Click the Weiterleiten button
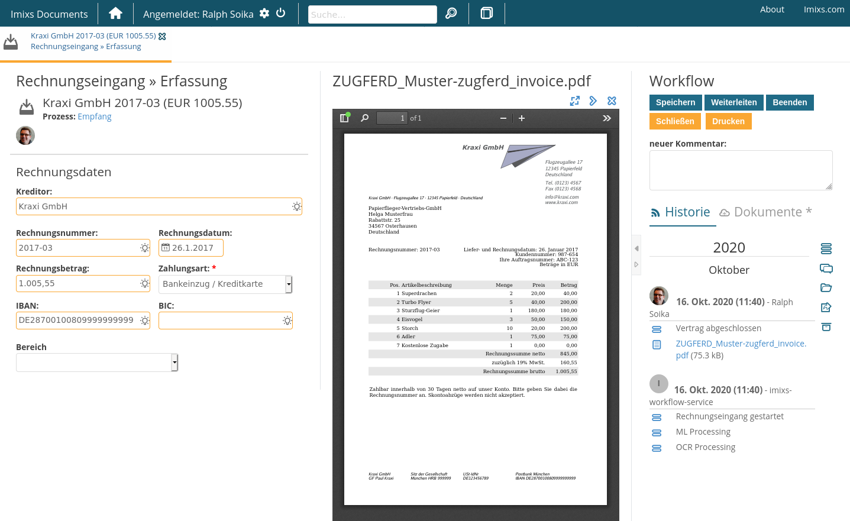850x521 pixels. 733,102
